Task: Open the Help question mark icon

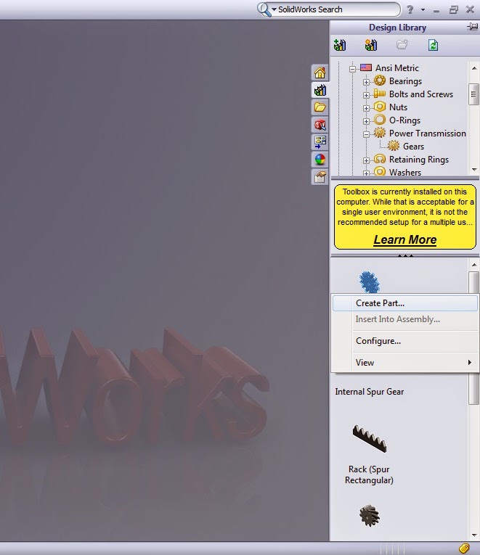Action: (410, 9)
